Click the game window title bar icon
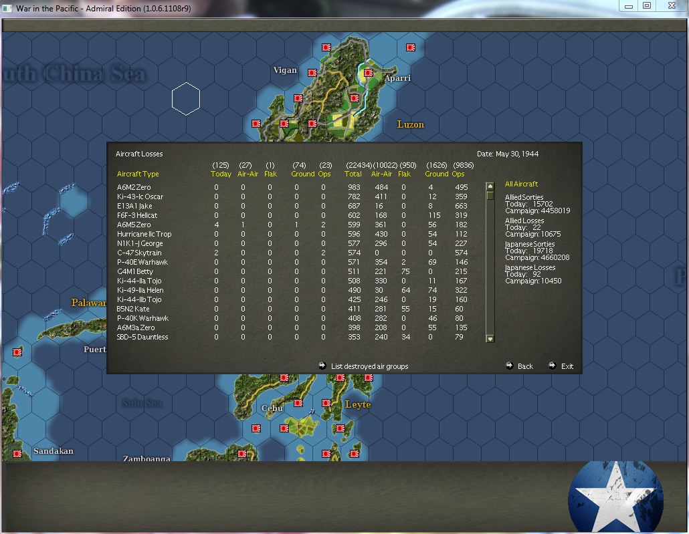 [x=7, y=8]
